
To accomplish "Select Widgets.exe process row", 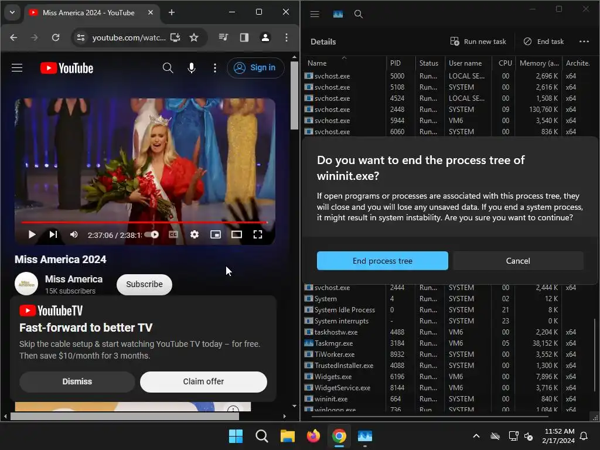I will tap(448, 377).
